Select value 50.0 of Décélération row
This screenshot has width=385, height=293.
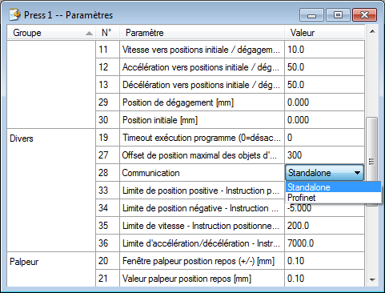324,85
